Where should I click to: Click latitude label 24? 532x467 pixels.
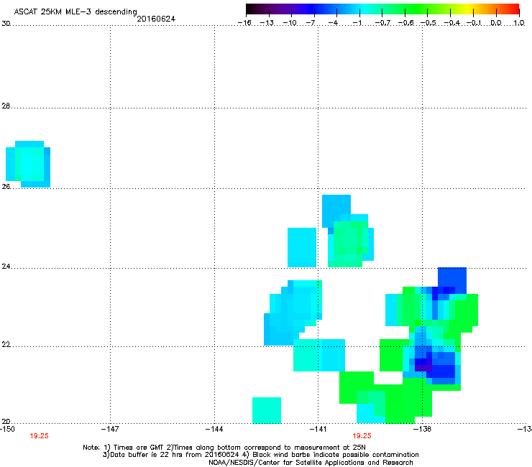pyautogui.click(x=6, y=267)
